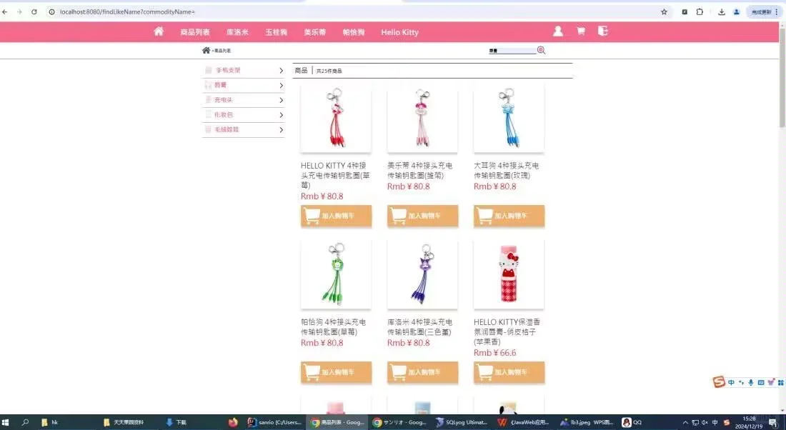Open the user account icon

tap(558, 31)
